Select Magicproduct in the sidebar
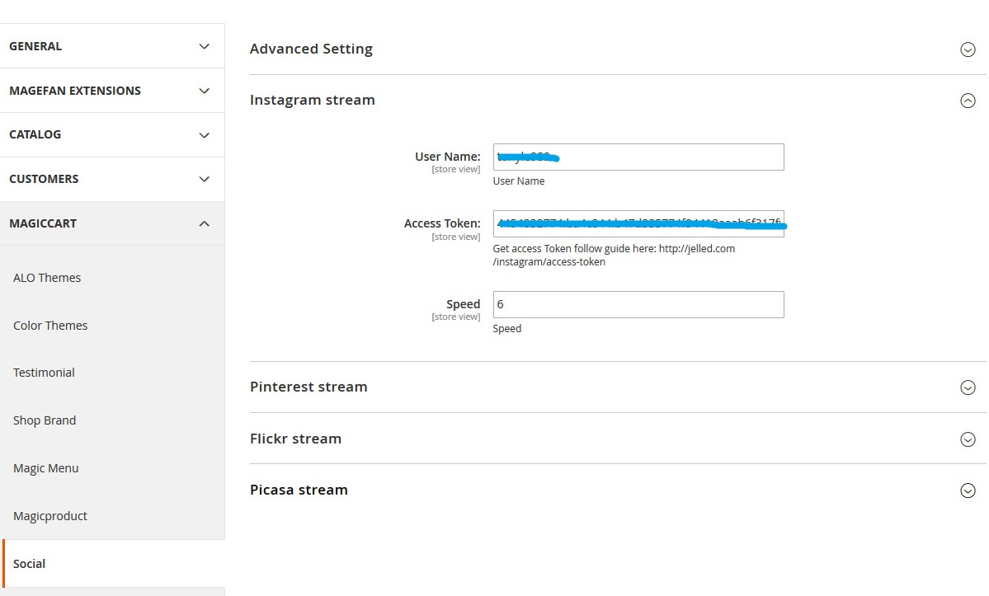989x596 pixels. (x=50, y=516)
